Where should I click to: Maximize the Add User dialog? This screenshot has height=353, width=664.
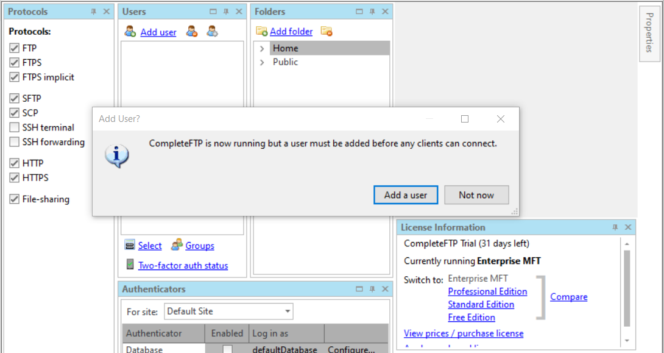pyautogui.click(x=465, y=119)
